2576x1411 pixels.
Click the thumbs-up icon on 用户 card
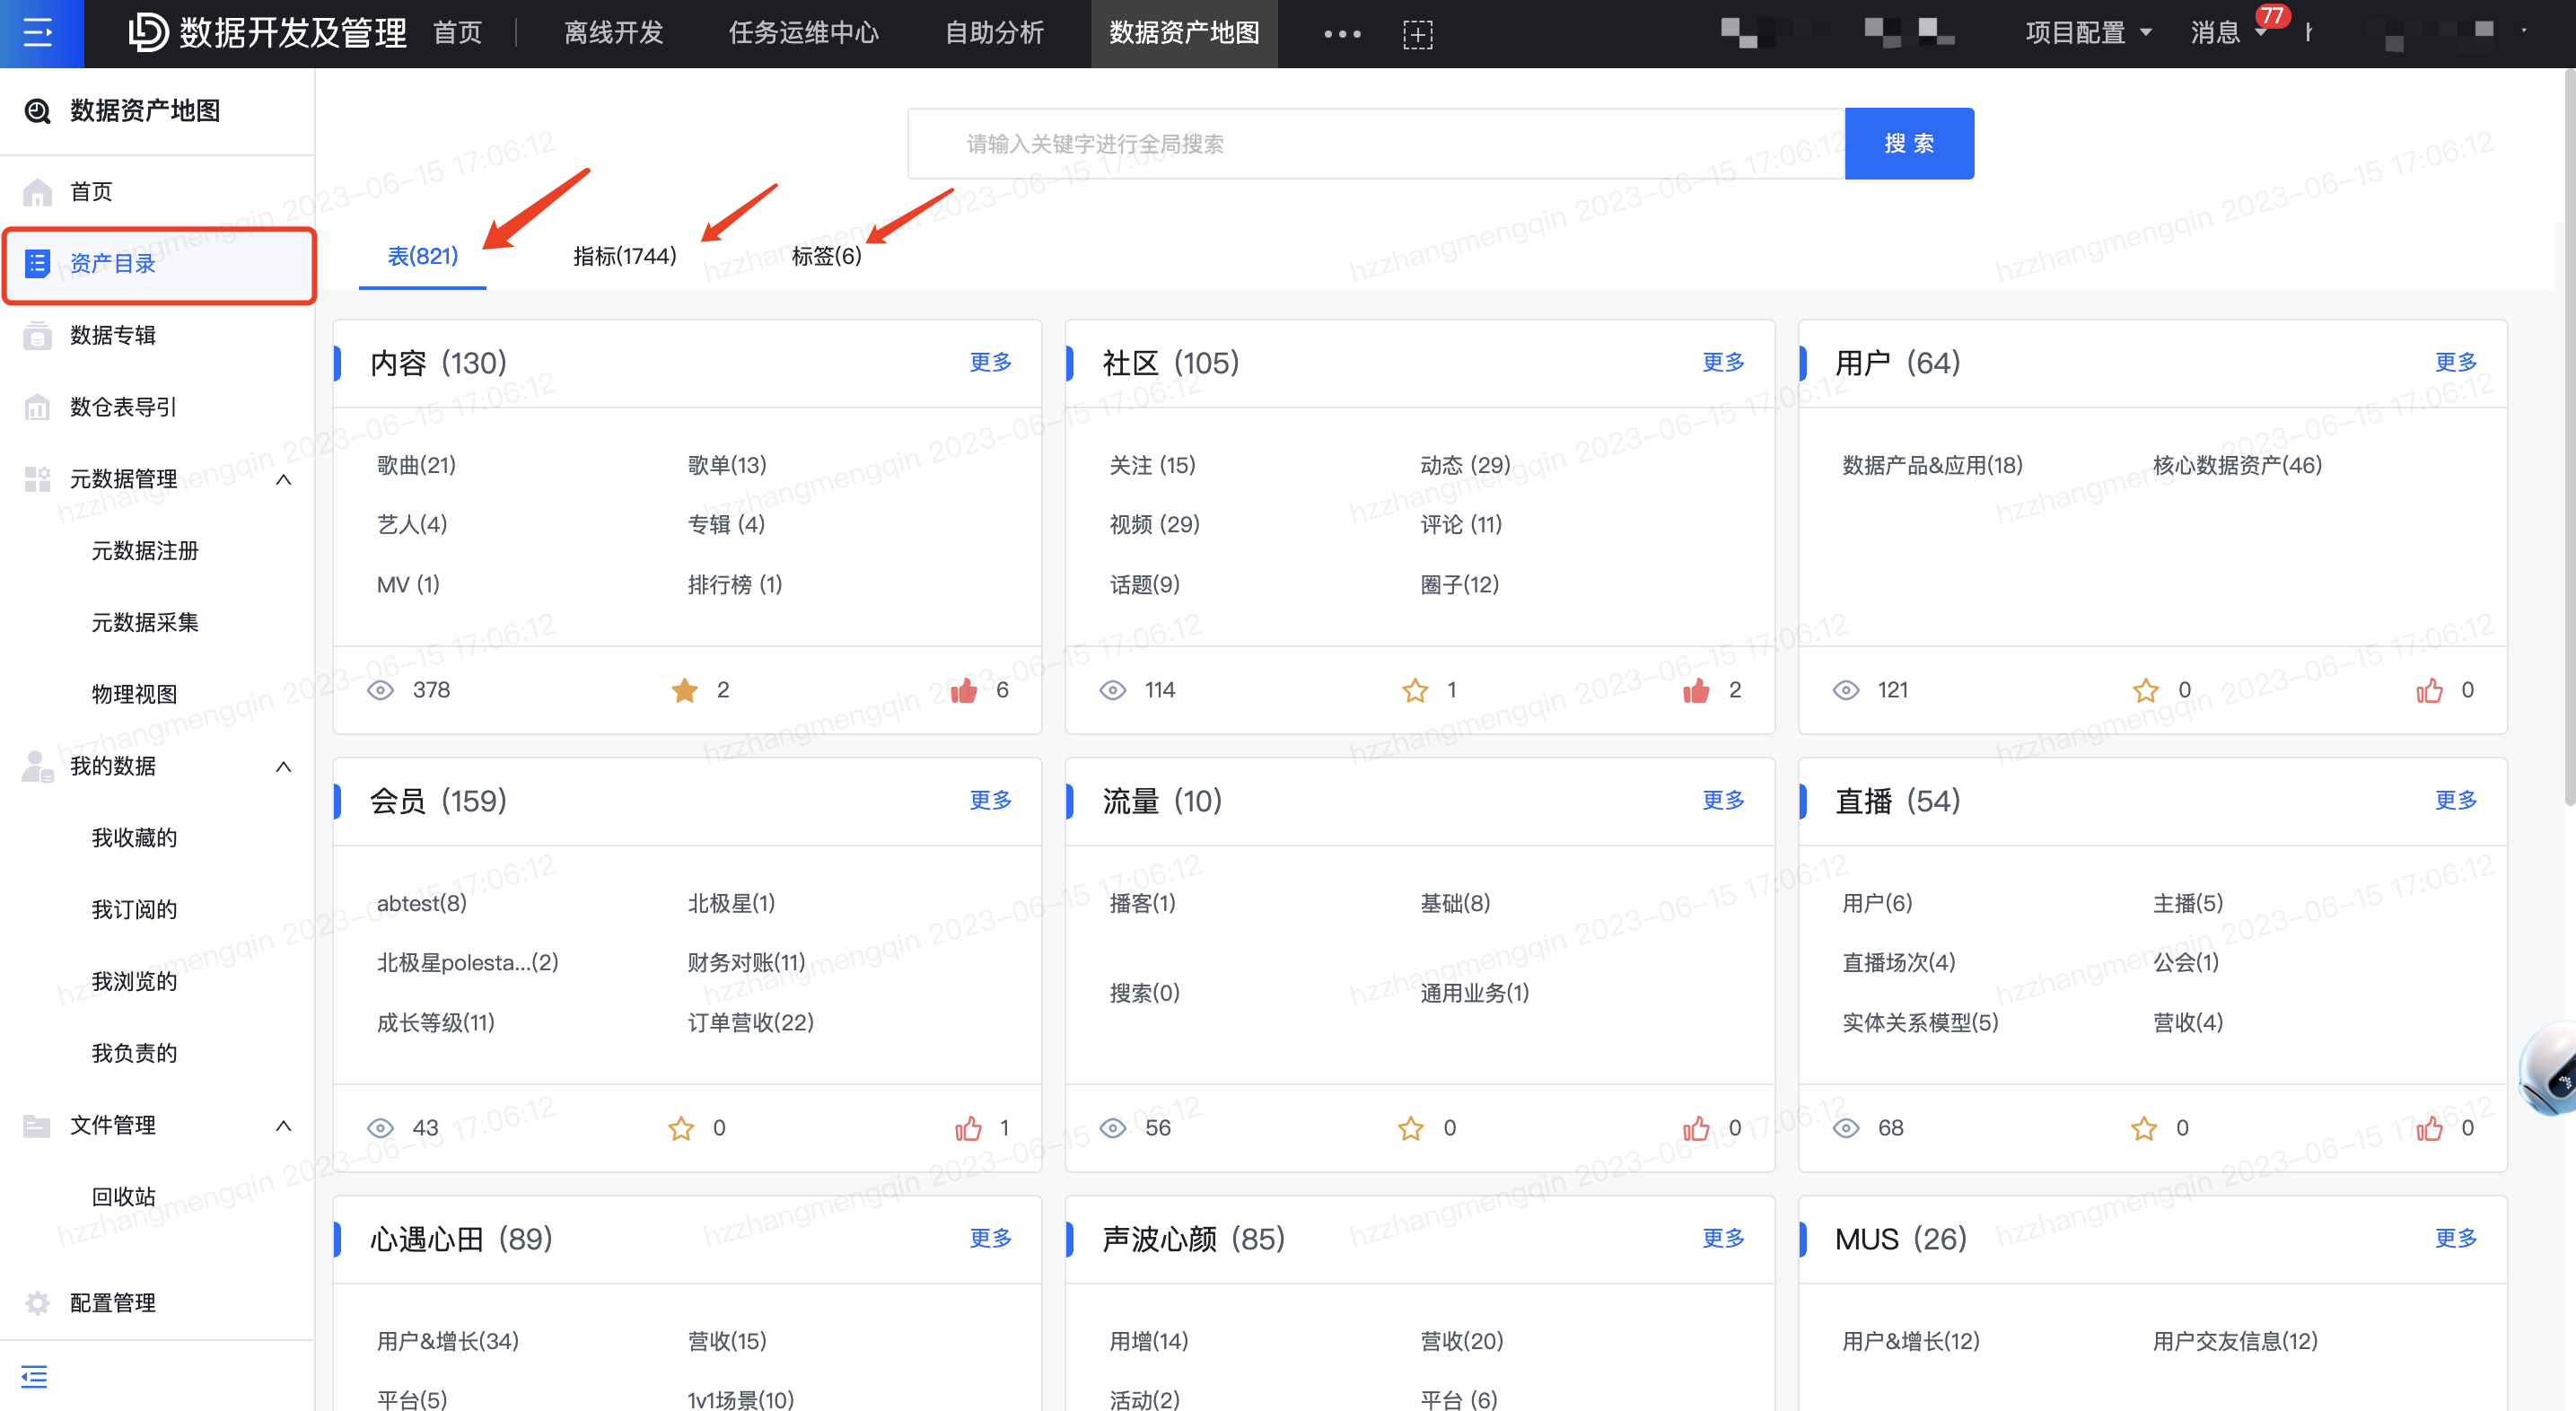(x=2430, y=690)
